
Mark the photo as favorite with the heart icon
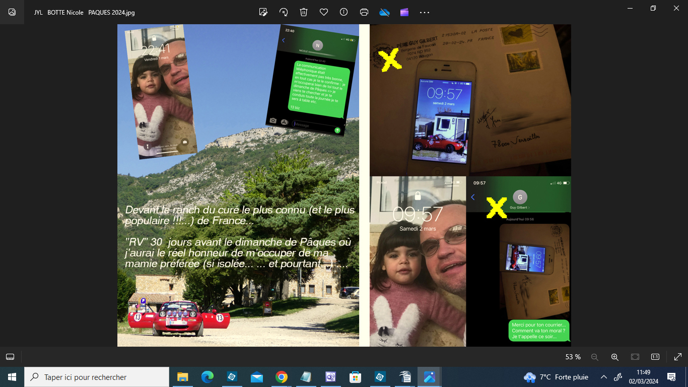click(x=324, y=12)
